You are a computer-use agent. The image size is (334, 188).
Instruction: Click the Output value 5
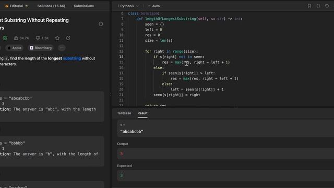(x=122, y=154)
